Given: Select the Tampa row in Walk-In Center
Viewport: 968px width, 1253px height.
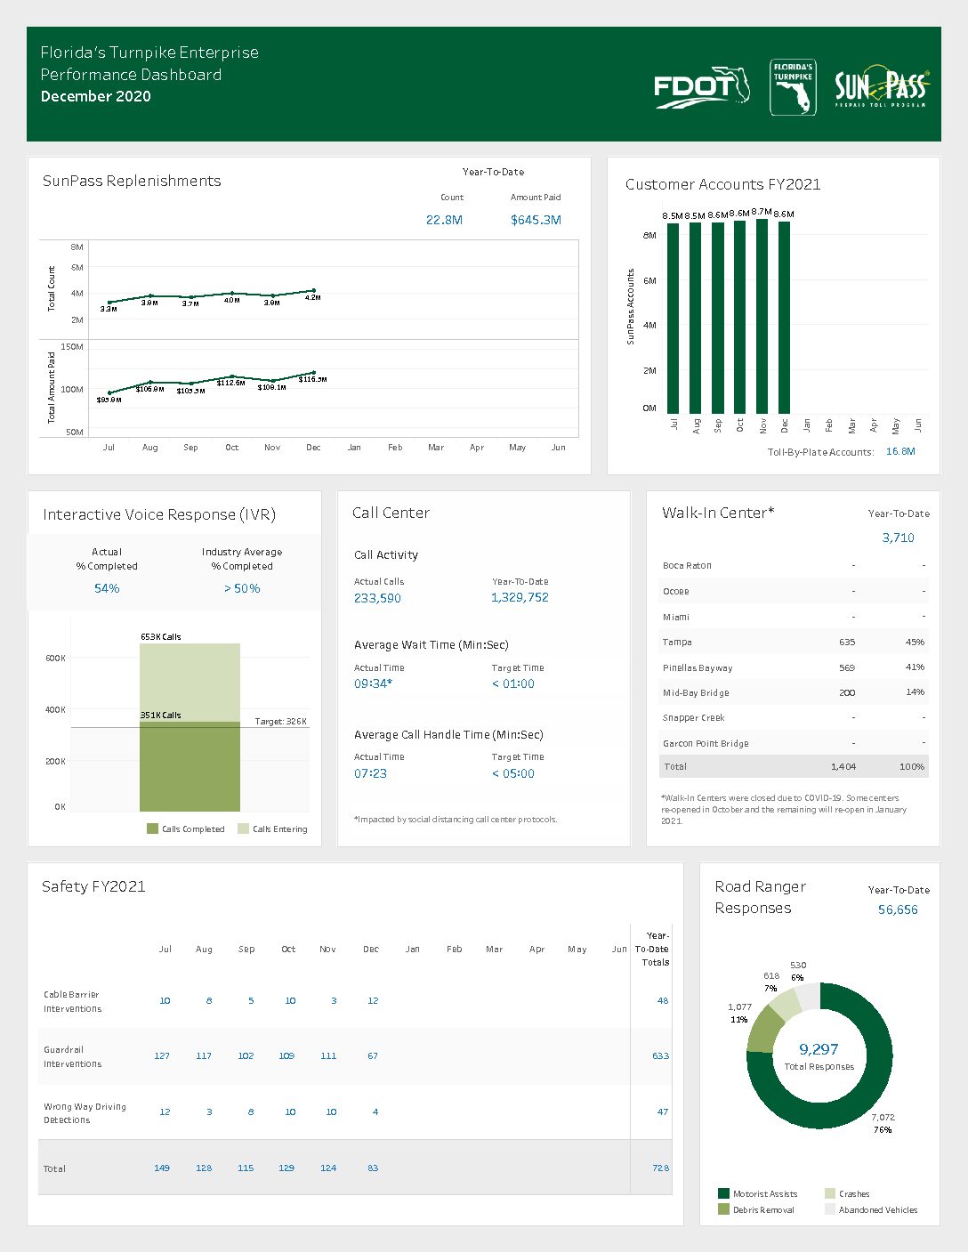Looking at the screenshot, I should [794, 642].
